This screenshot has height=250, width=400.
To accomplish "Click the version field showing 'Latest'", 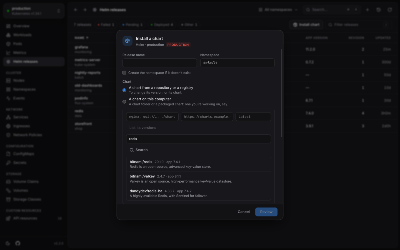I will pyautogui.click(x=253, y=117).
